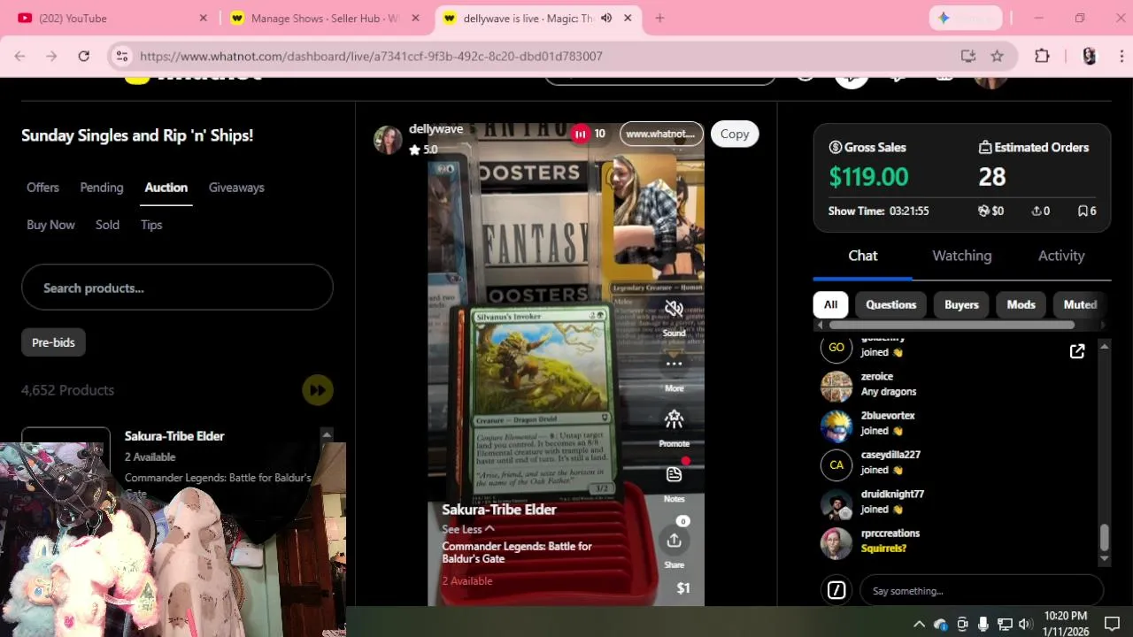The width and height of the screenshot is (1133, 637).
Task: View site information icon in address bar
Action: (x=122, y=56)
